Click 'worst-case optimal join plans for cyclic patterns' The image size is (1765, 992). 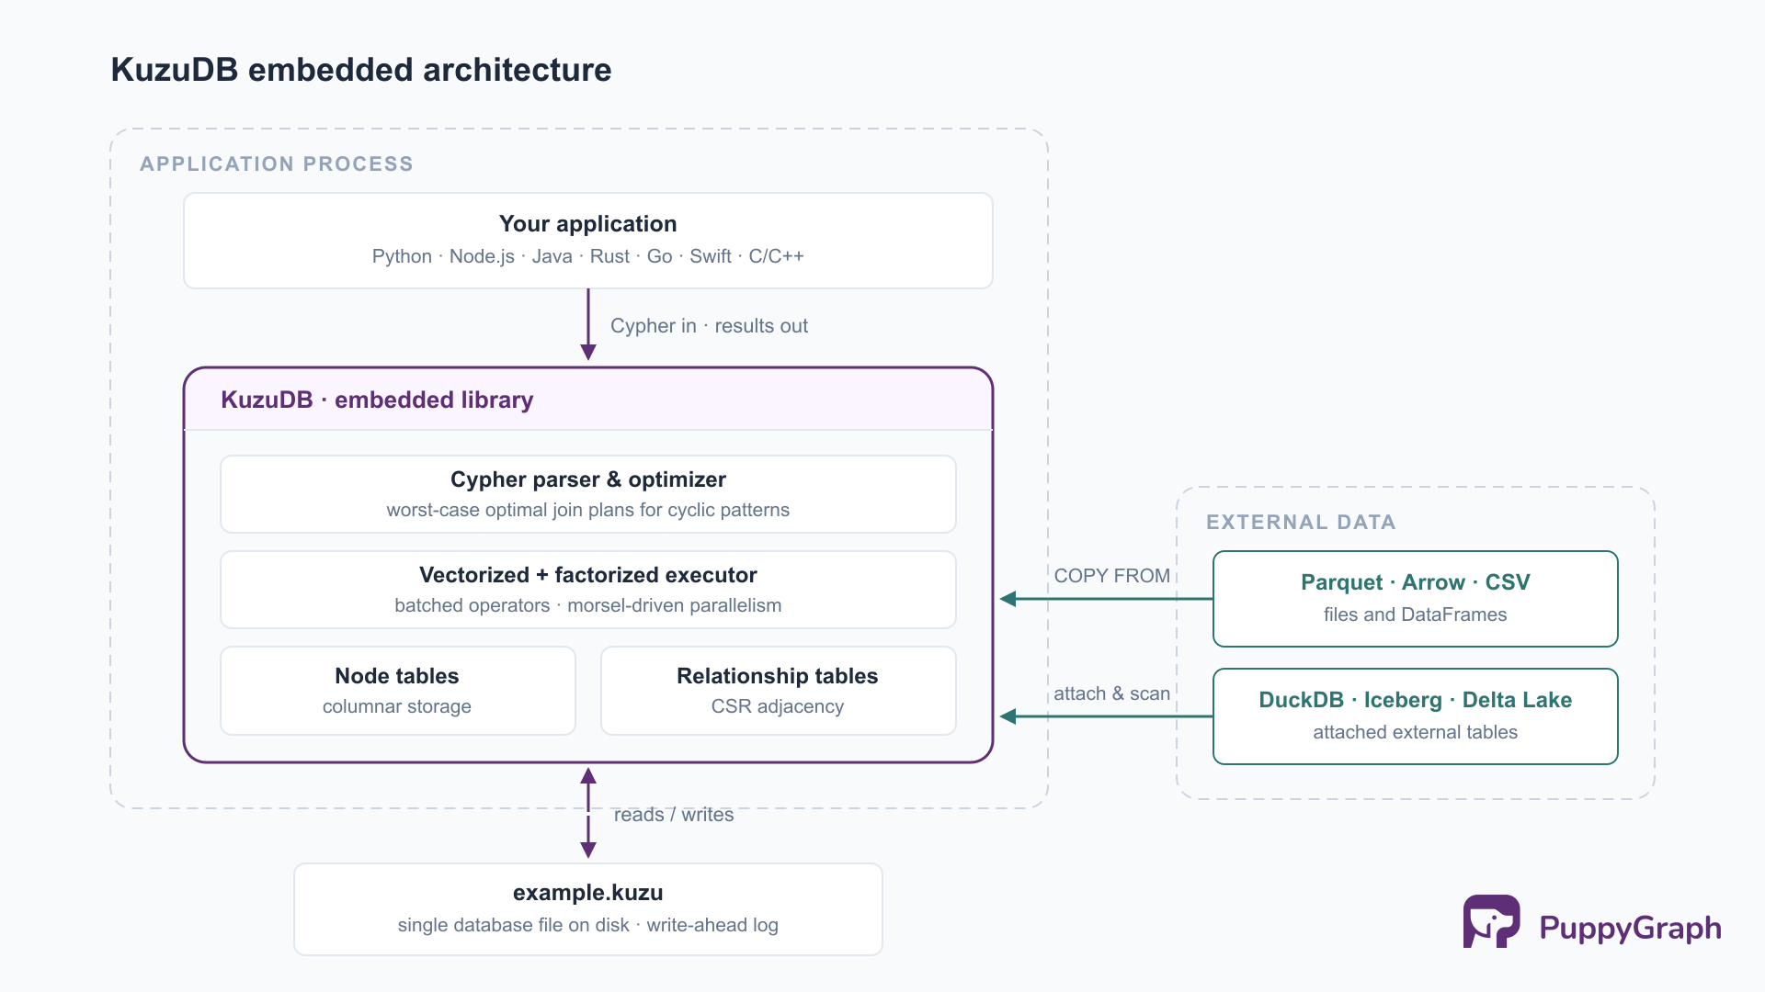[x=588, y=510]
